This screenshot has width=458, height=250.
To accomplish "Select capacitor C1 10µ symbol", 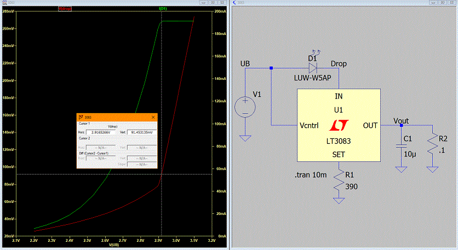I will click(401, 146).
